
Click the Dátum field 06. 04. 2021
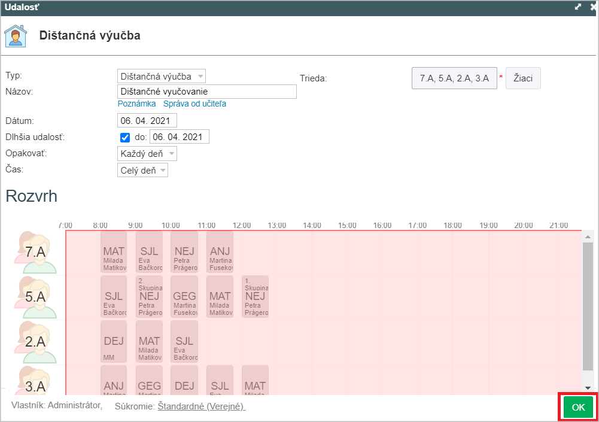(x=147, y=121)
